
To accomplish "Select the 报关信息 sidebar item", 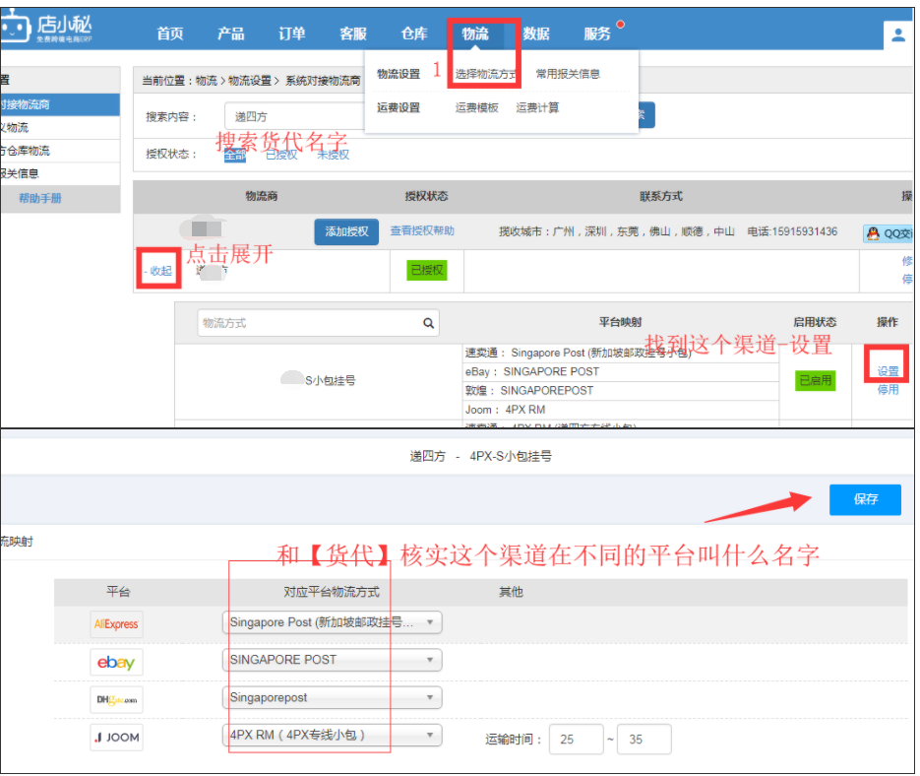I will coord(60,173).
